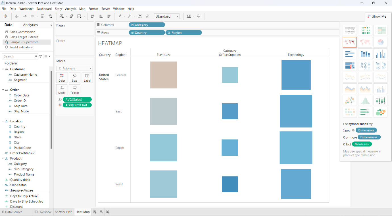Pick the horizontal bars chart in Show Me
392x216 pixels.
point(350,54)
